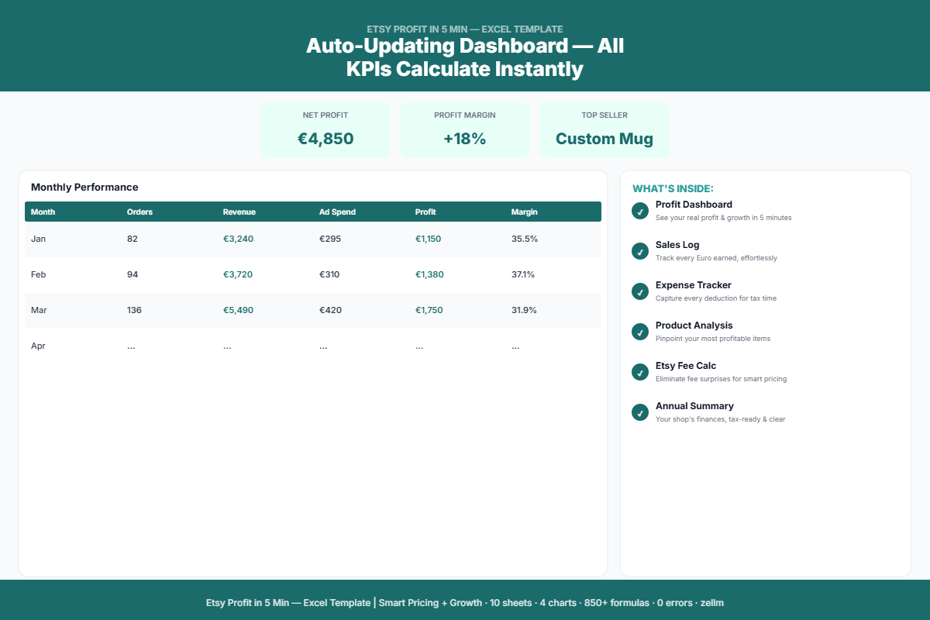
Task: Click the Sales Log checkmark icon
Action: coord(640,251)
